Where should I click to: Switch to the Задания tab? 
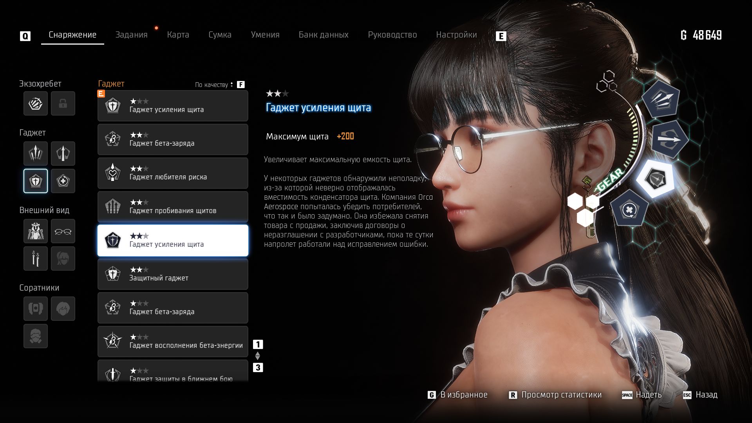coord(131,35)
